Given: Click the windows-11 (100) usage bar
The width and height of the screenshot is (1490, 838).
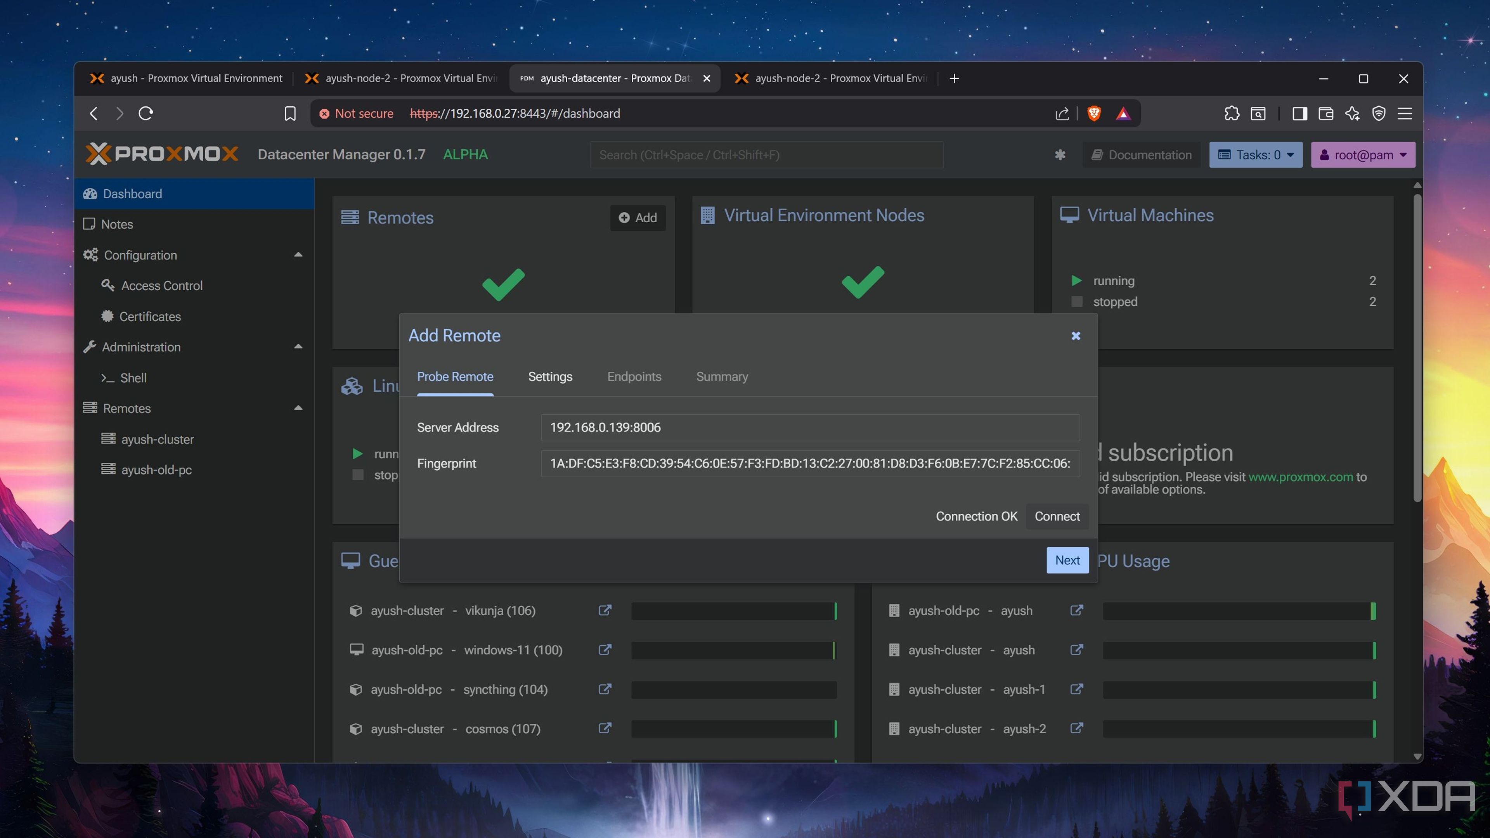Looking at the screenshot, I should (734, 650).
